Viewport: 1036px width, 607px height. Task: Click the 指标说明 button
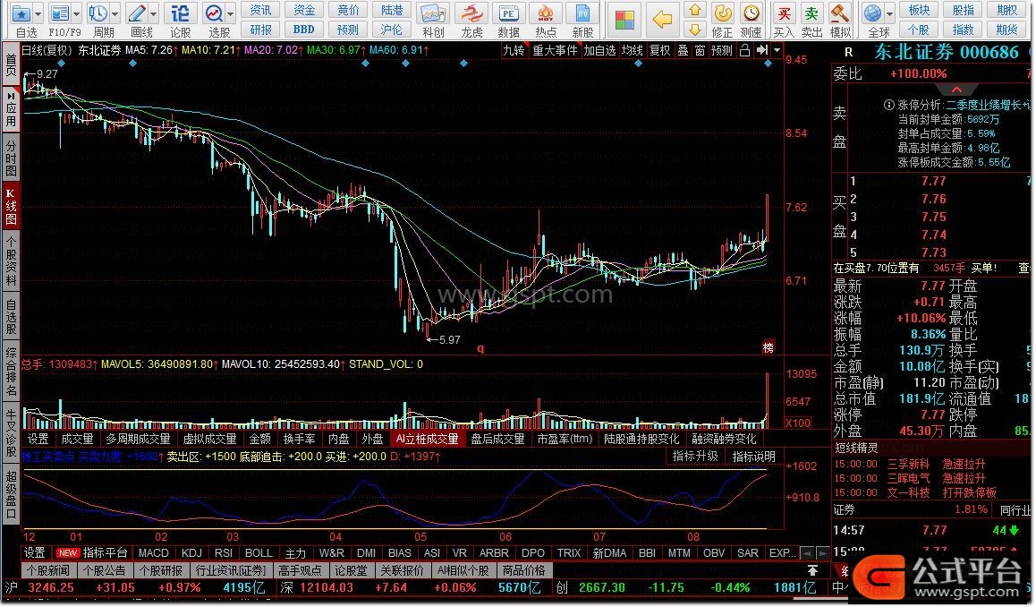click(754, 457)
